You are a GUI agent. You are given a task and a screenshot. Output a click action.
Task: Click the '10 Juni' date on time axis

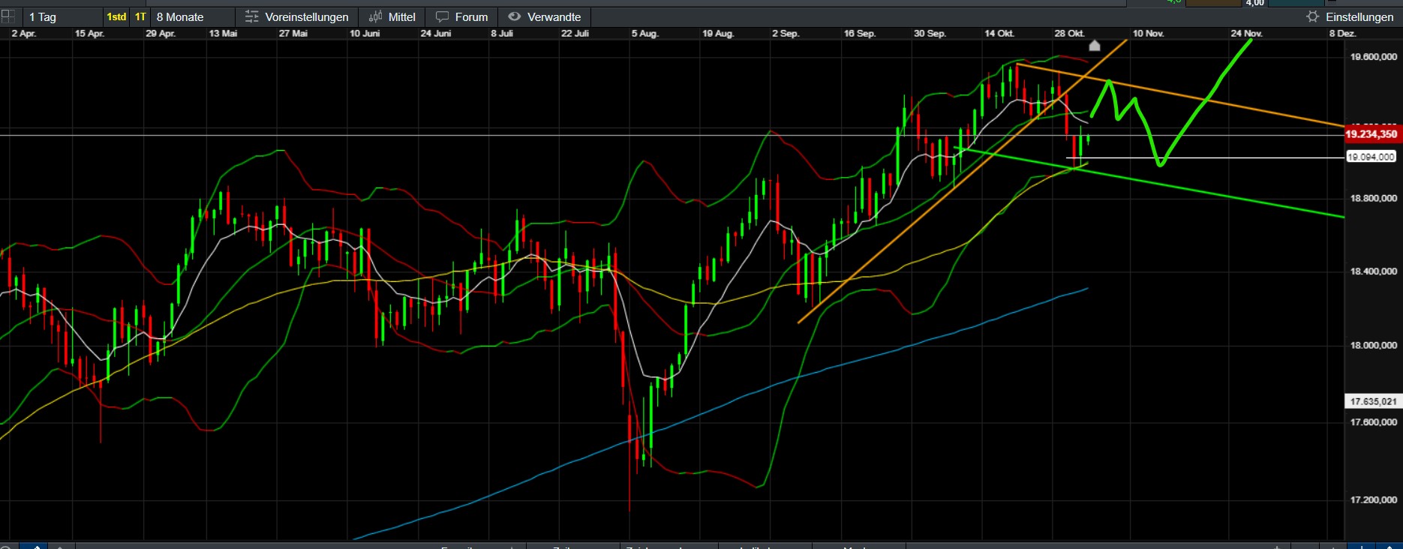pyautogui.click(x=365, y=34)
